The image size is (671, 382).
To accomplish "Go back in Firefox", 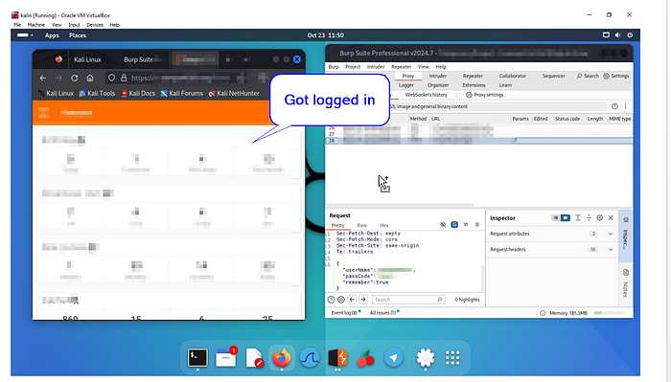I will click(43, 78).
